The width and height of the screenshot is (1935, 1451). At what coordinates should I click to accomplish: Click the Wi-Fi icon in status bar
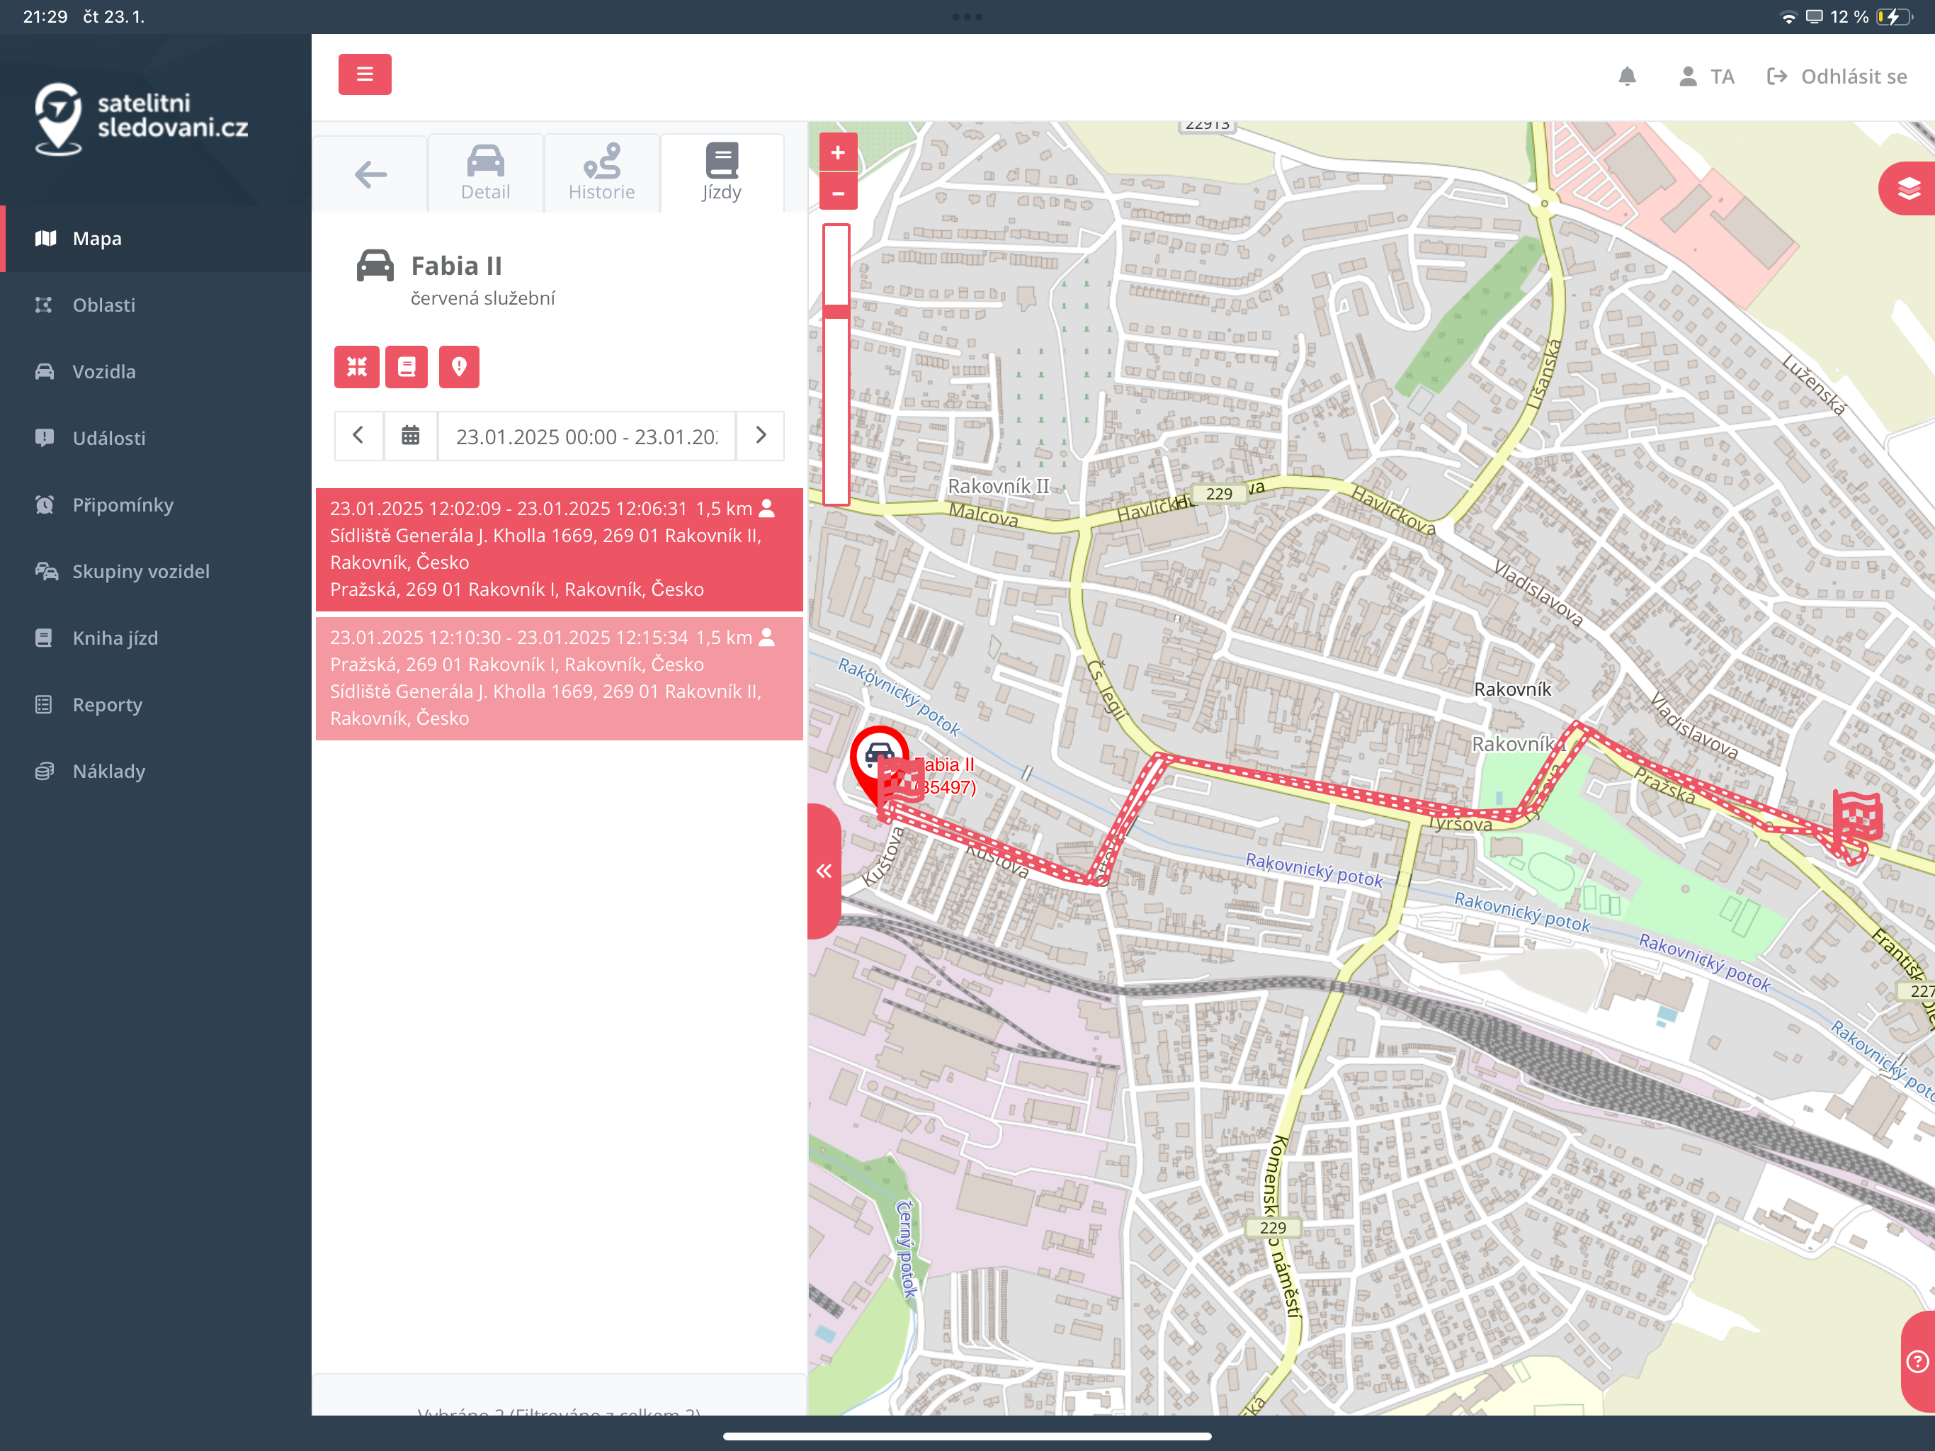[1788, 16]
